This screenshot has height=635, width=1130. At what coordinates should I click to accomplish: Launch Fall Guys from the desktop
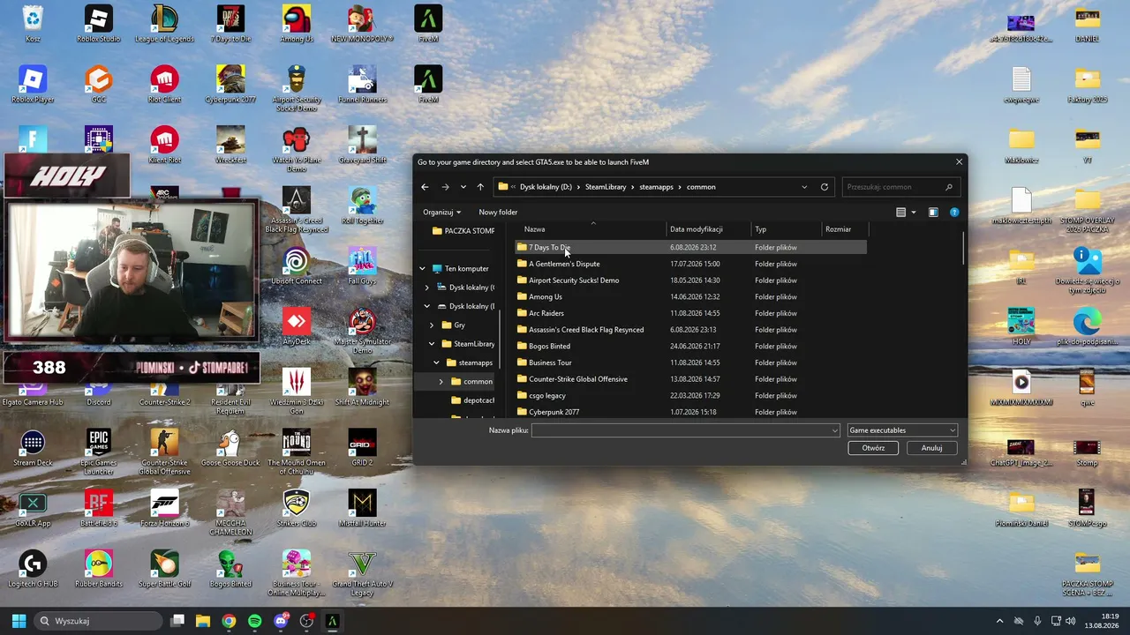(362, 265)
